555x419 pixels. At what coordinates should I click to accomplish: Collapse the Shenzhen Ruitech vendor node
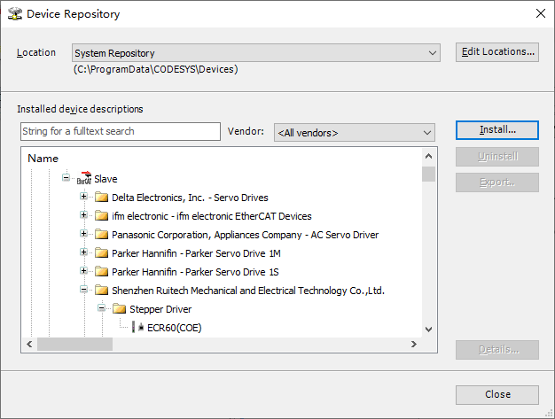pyautogui.click(x=83, y=290)
